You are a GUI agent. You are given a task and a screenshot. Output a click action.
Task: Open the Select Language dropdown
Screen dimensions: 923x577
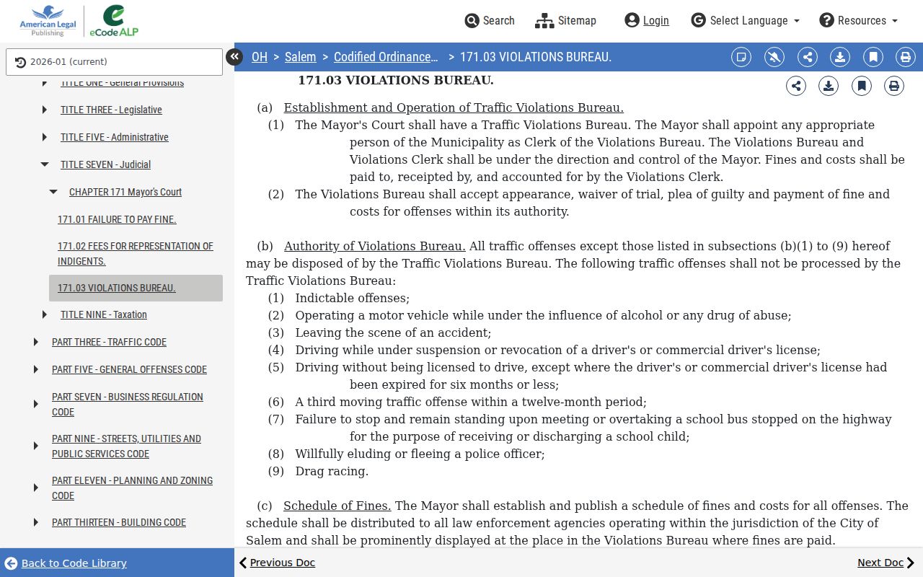[x=746, y=20]
